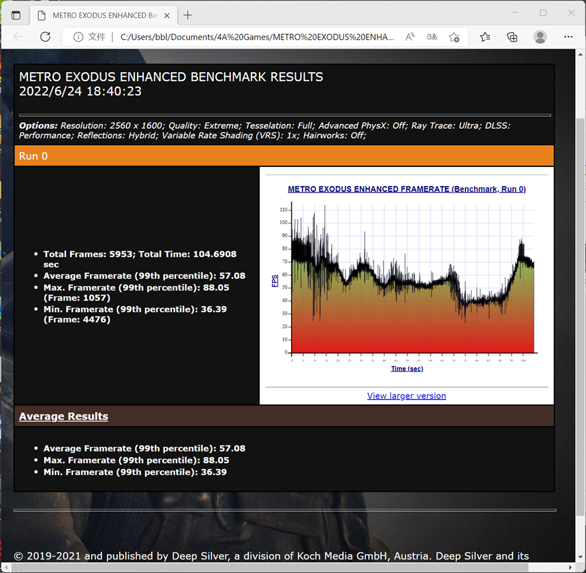Click the View larger version link

[x=406, y=396]
